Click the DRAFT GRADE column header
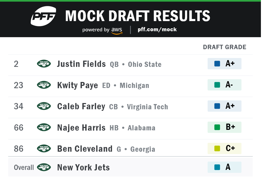Viewport: 269px width, 179px height. [x=225, y=47]
